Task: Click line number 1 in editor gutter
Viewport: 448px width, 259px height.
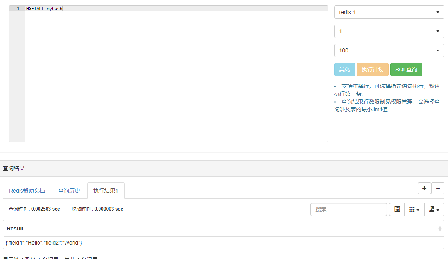Action: 18,9
